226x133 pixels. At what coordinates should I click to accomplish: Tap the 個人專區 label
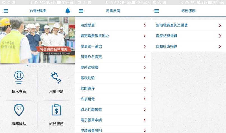19,91
